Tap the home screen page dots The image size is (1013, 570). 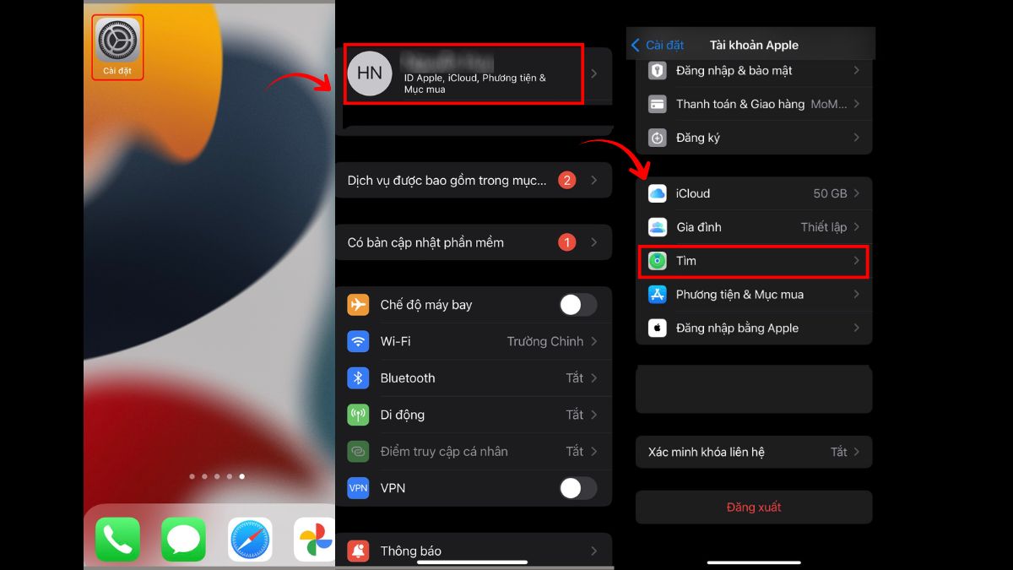point(217,476)
